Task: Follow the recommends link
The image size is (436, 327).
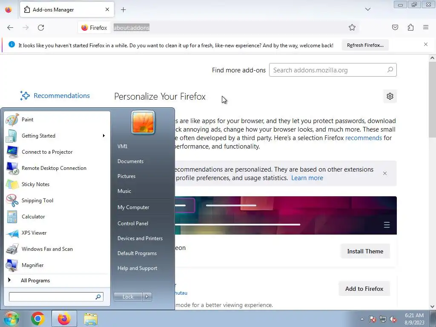Action: coord(364,138)
